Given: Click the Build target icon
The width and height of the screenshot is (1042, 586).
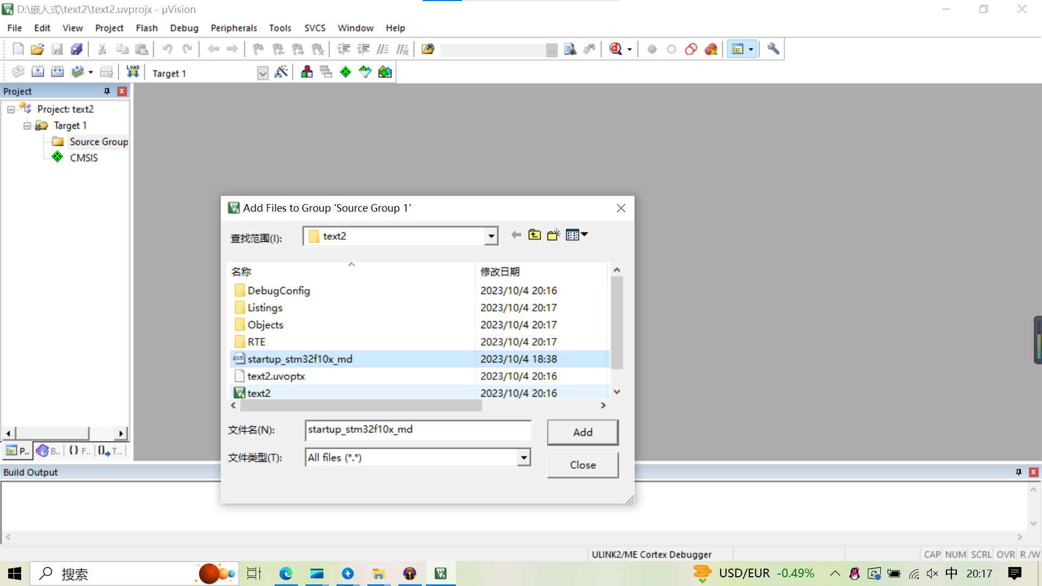Looking at the screenshot, I should [38, 72].
